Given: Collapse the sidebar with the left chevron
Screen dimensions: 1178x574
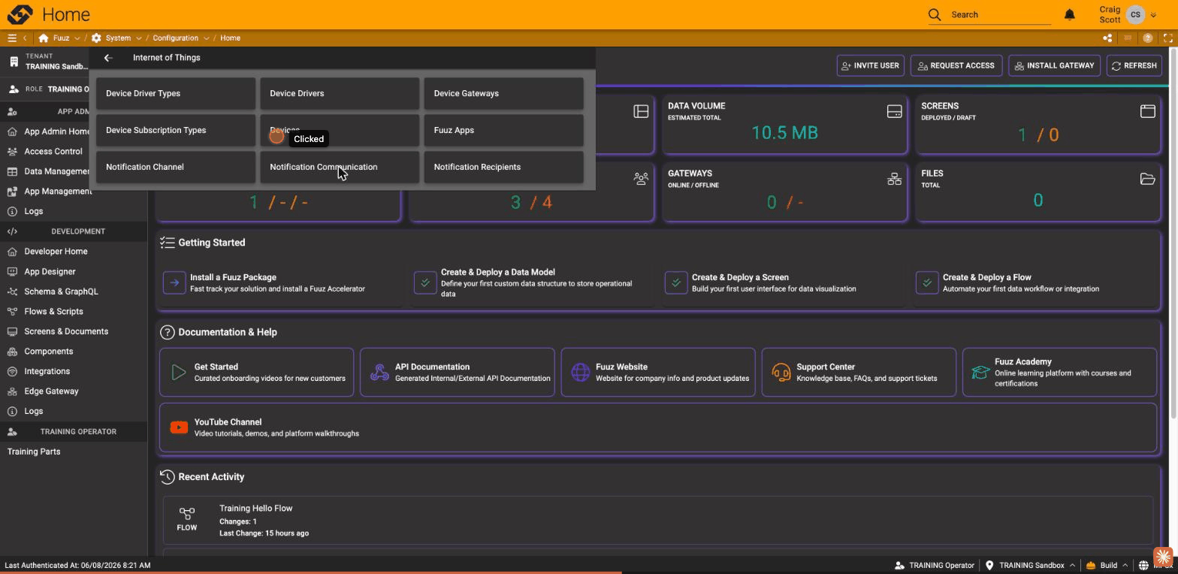Looking at the screenshot, I should point(25,38).
